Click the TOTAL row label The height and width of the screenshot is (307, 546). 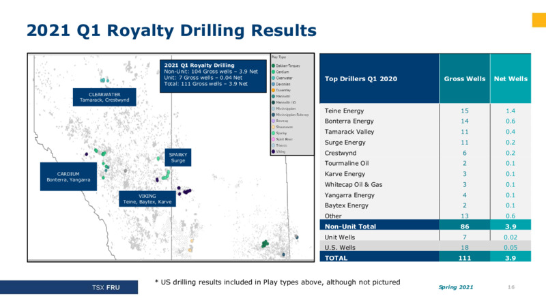pos(336,258)
